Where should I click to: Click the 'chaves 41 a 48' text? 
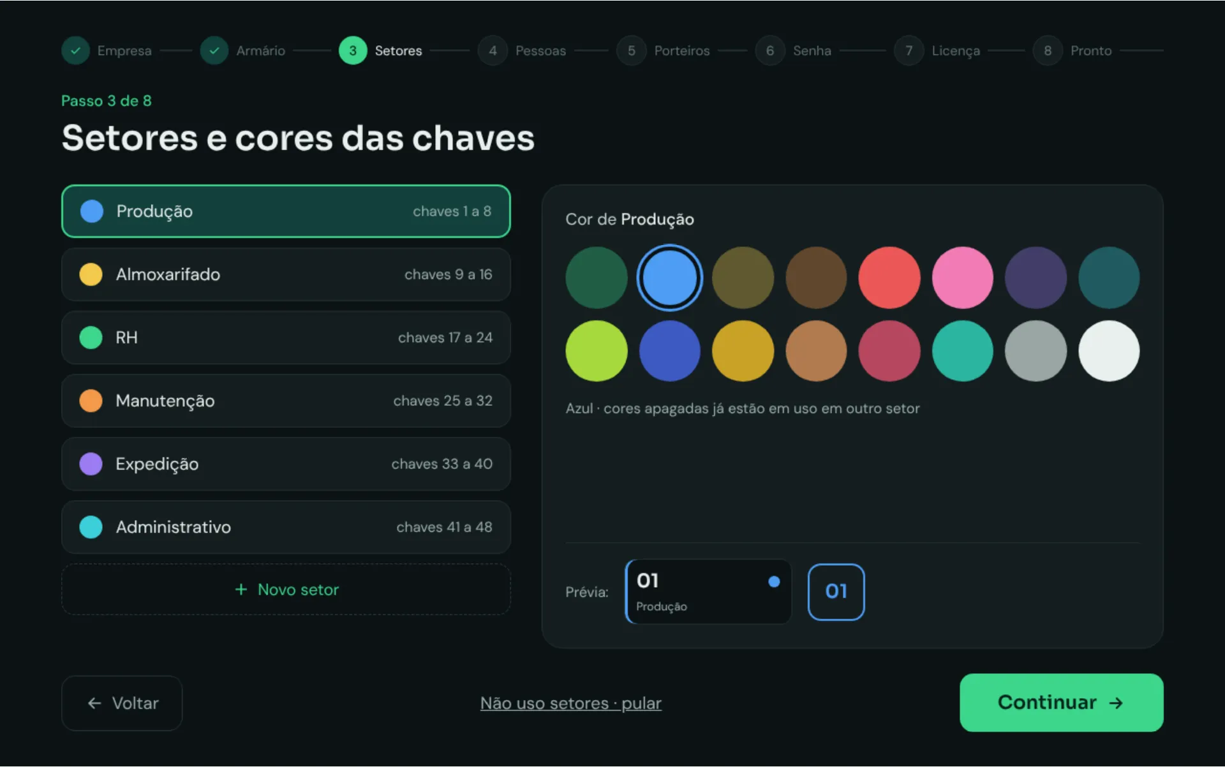(x=444, y=527)
